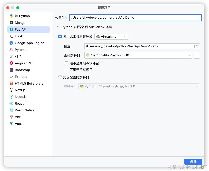Click the Next.js N icon
Image resolution: width=209 pixels, height=171 pixels.
coord(11,90)
